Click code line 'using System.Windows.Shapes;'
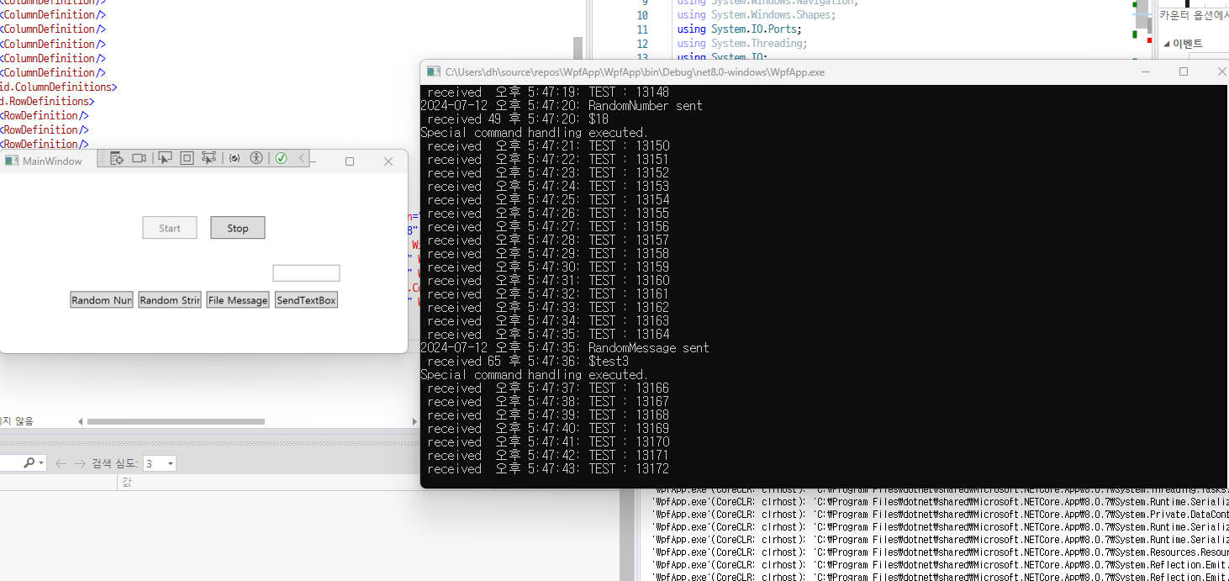This screenshot has width=1229, height=581. [757, 15]
